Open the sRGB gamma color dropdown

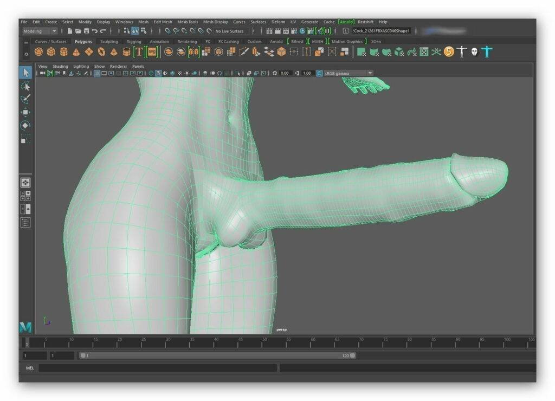(347, 73)
